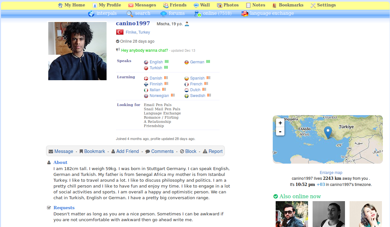Click the search magnifier icon

(x=130, y=14)
